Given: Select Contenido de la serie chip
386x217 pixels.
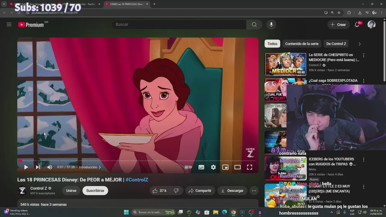Looking at the screenshot, I should click(x=302, y=44).
